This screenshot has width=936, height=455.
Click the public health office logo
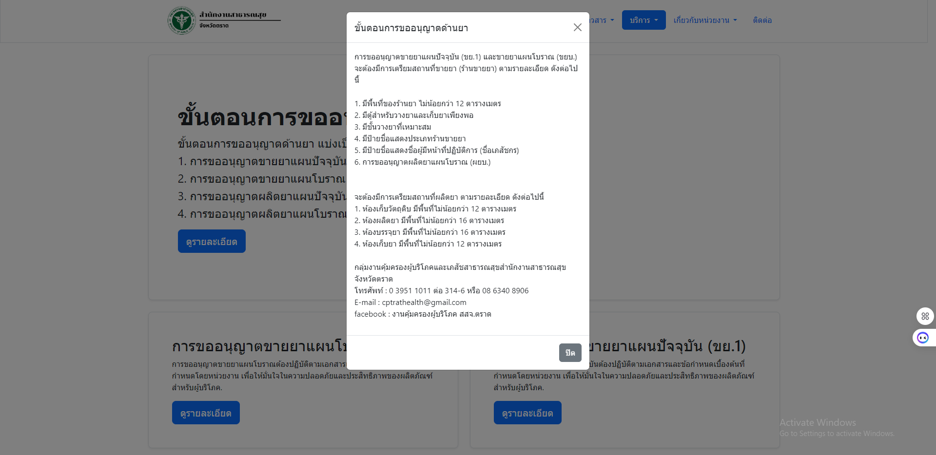pyautogui.click(x=182, y=20)
